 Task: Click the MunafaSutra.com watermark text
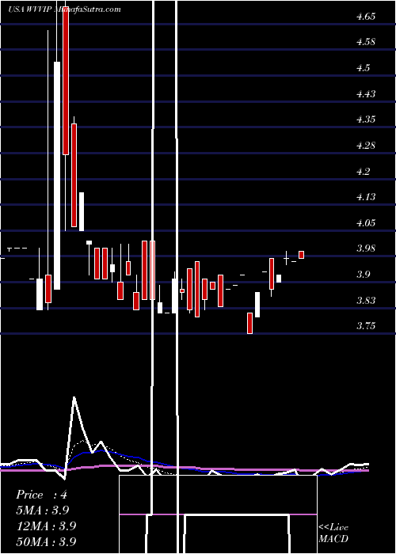click(x=88, y=9)
